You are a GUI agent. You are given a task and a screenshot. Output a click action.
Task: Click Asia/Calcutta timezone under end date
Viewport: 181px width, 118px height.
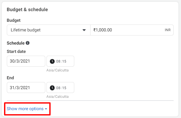(57, 96)
